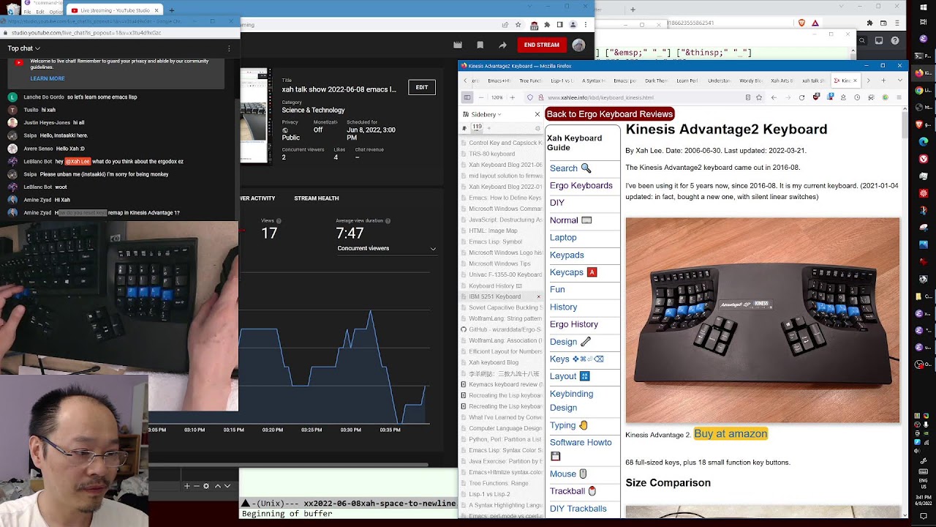Click the stream preview thumbnail
This screenshot has height=527, width=936.
click(x=254, y=116)
